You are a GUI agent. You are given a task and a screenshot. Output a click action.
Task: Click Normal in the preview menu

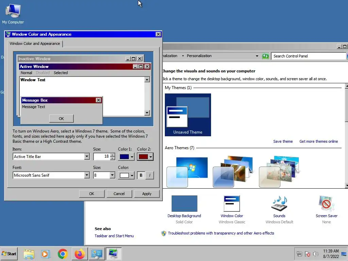click(x=27, y=73)
